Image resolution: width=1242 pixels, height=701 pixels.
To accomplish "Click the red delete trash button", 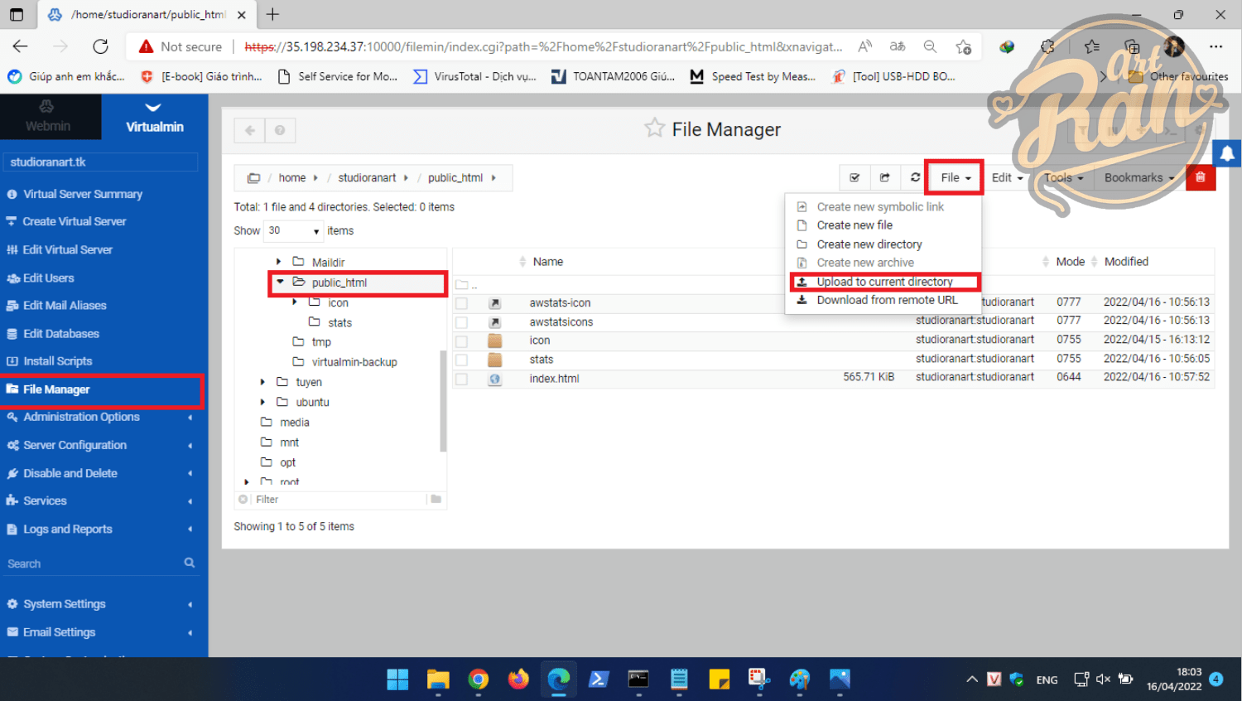I will click(x=1201, y=177).
